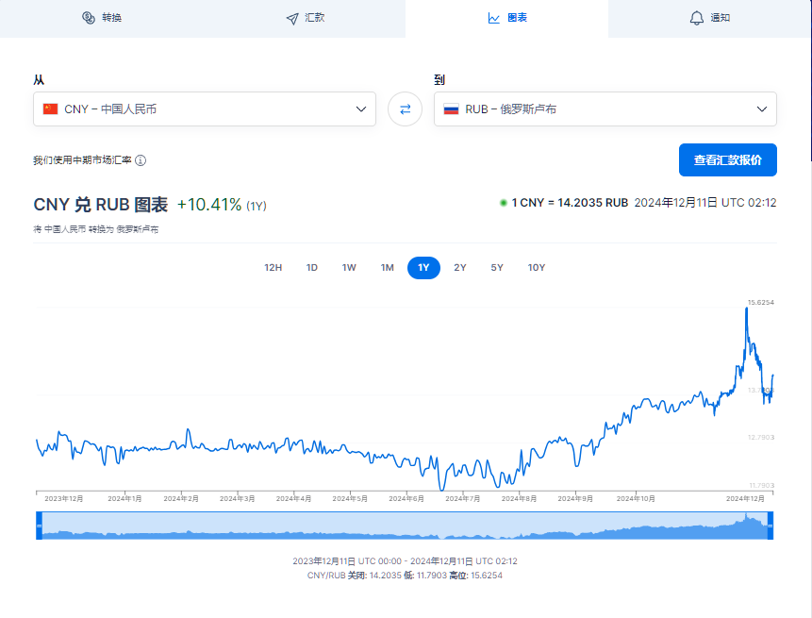This screenshot has height=618, width=812.
Task: Click the 2024年9月 axis label
Action: click(x=575, y=498)
